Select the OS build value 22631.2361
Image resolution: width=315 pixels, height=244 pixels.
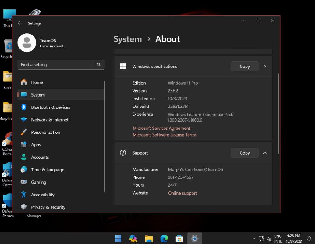coord(178,106)
